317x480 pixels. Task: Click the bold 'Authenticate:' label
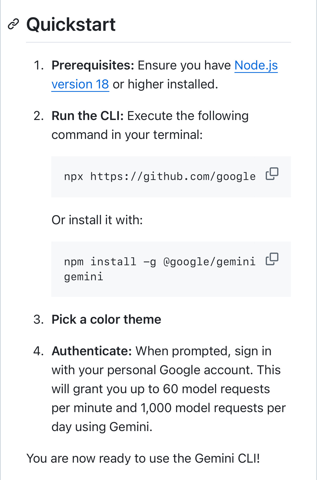click(92, 351)
